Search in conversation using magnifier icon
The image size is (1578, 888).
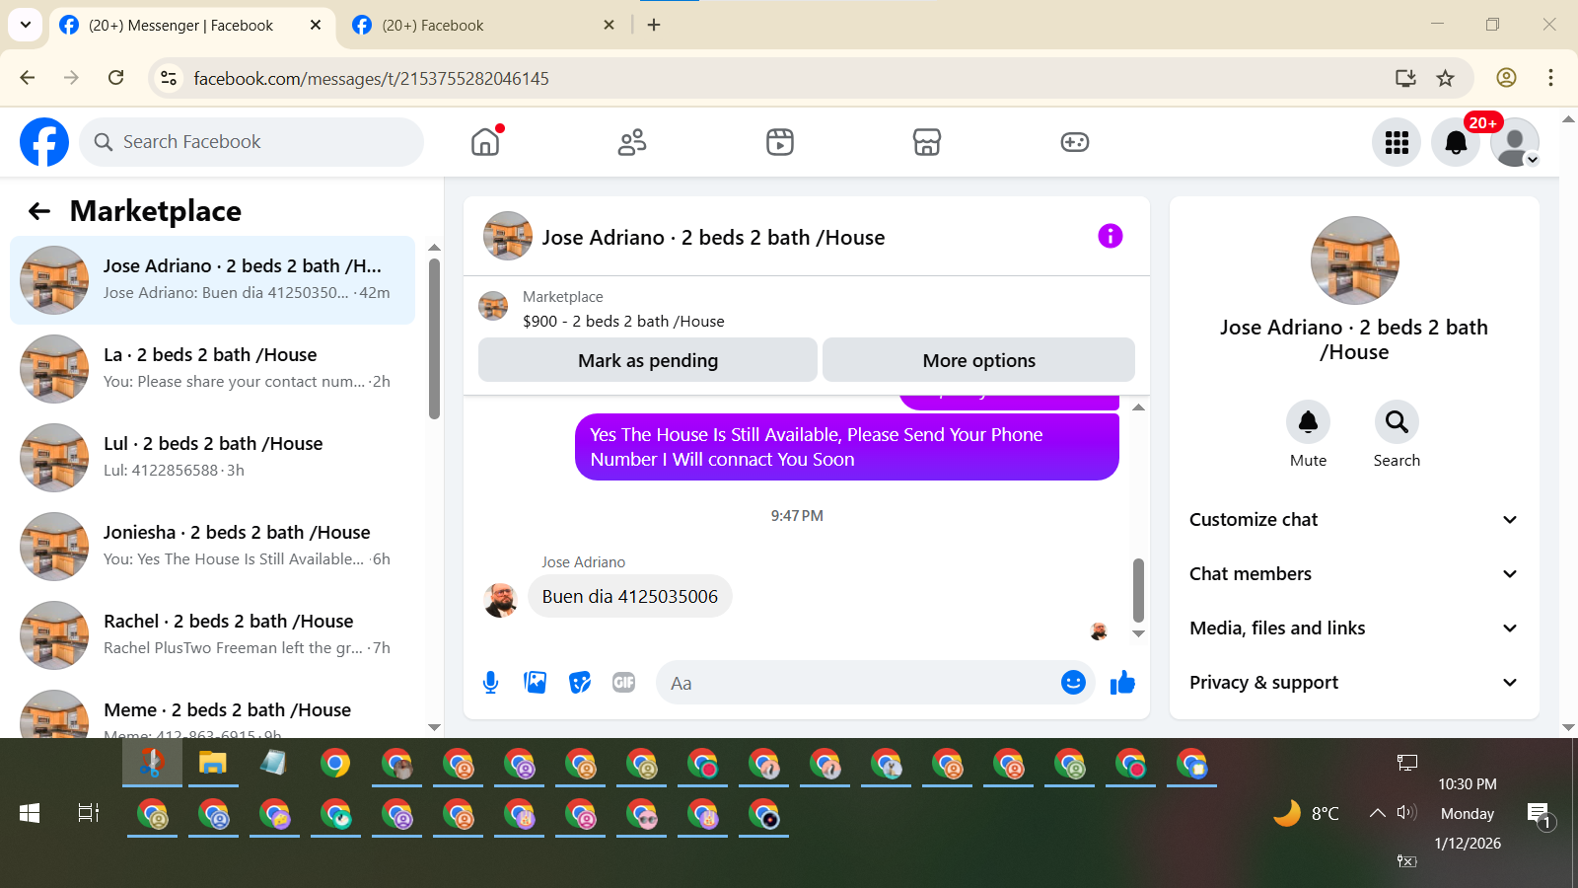[x=1398, y=422]
